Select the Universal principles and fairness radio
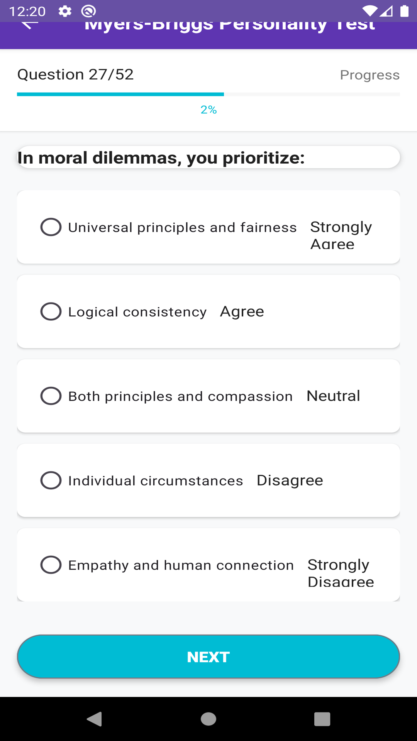Screen dimensions: 417x741 pyautogui.click(x=51, y=227)
